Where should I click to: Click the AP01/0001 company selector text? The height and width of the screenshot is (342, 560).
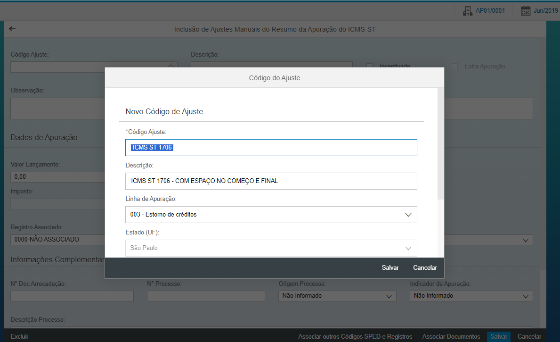(490, 11)
